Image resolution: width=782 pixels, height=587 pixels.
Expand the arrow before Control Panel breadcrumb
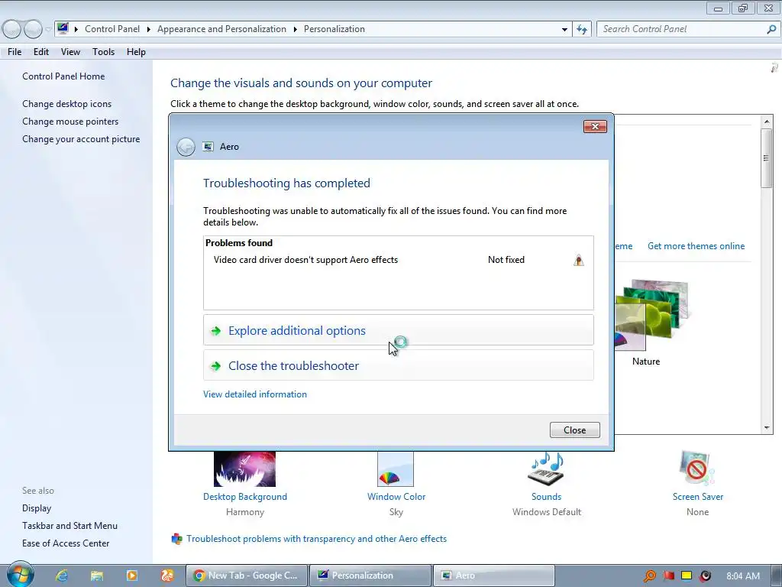pos(76,30)
